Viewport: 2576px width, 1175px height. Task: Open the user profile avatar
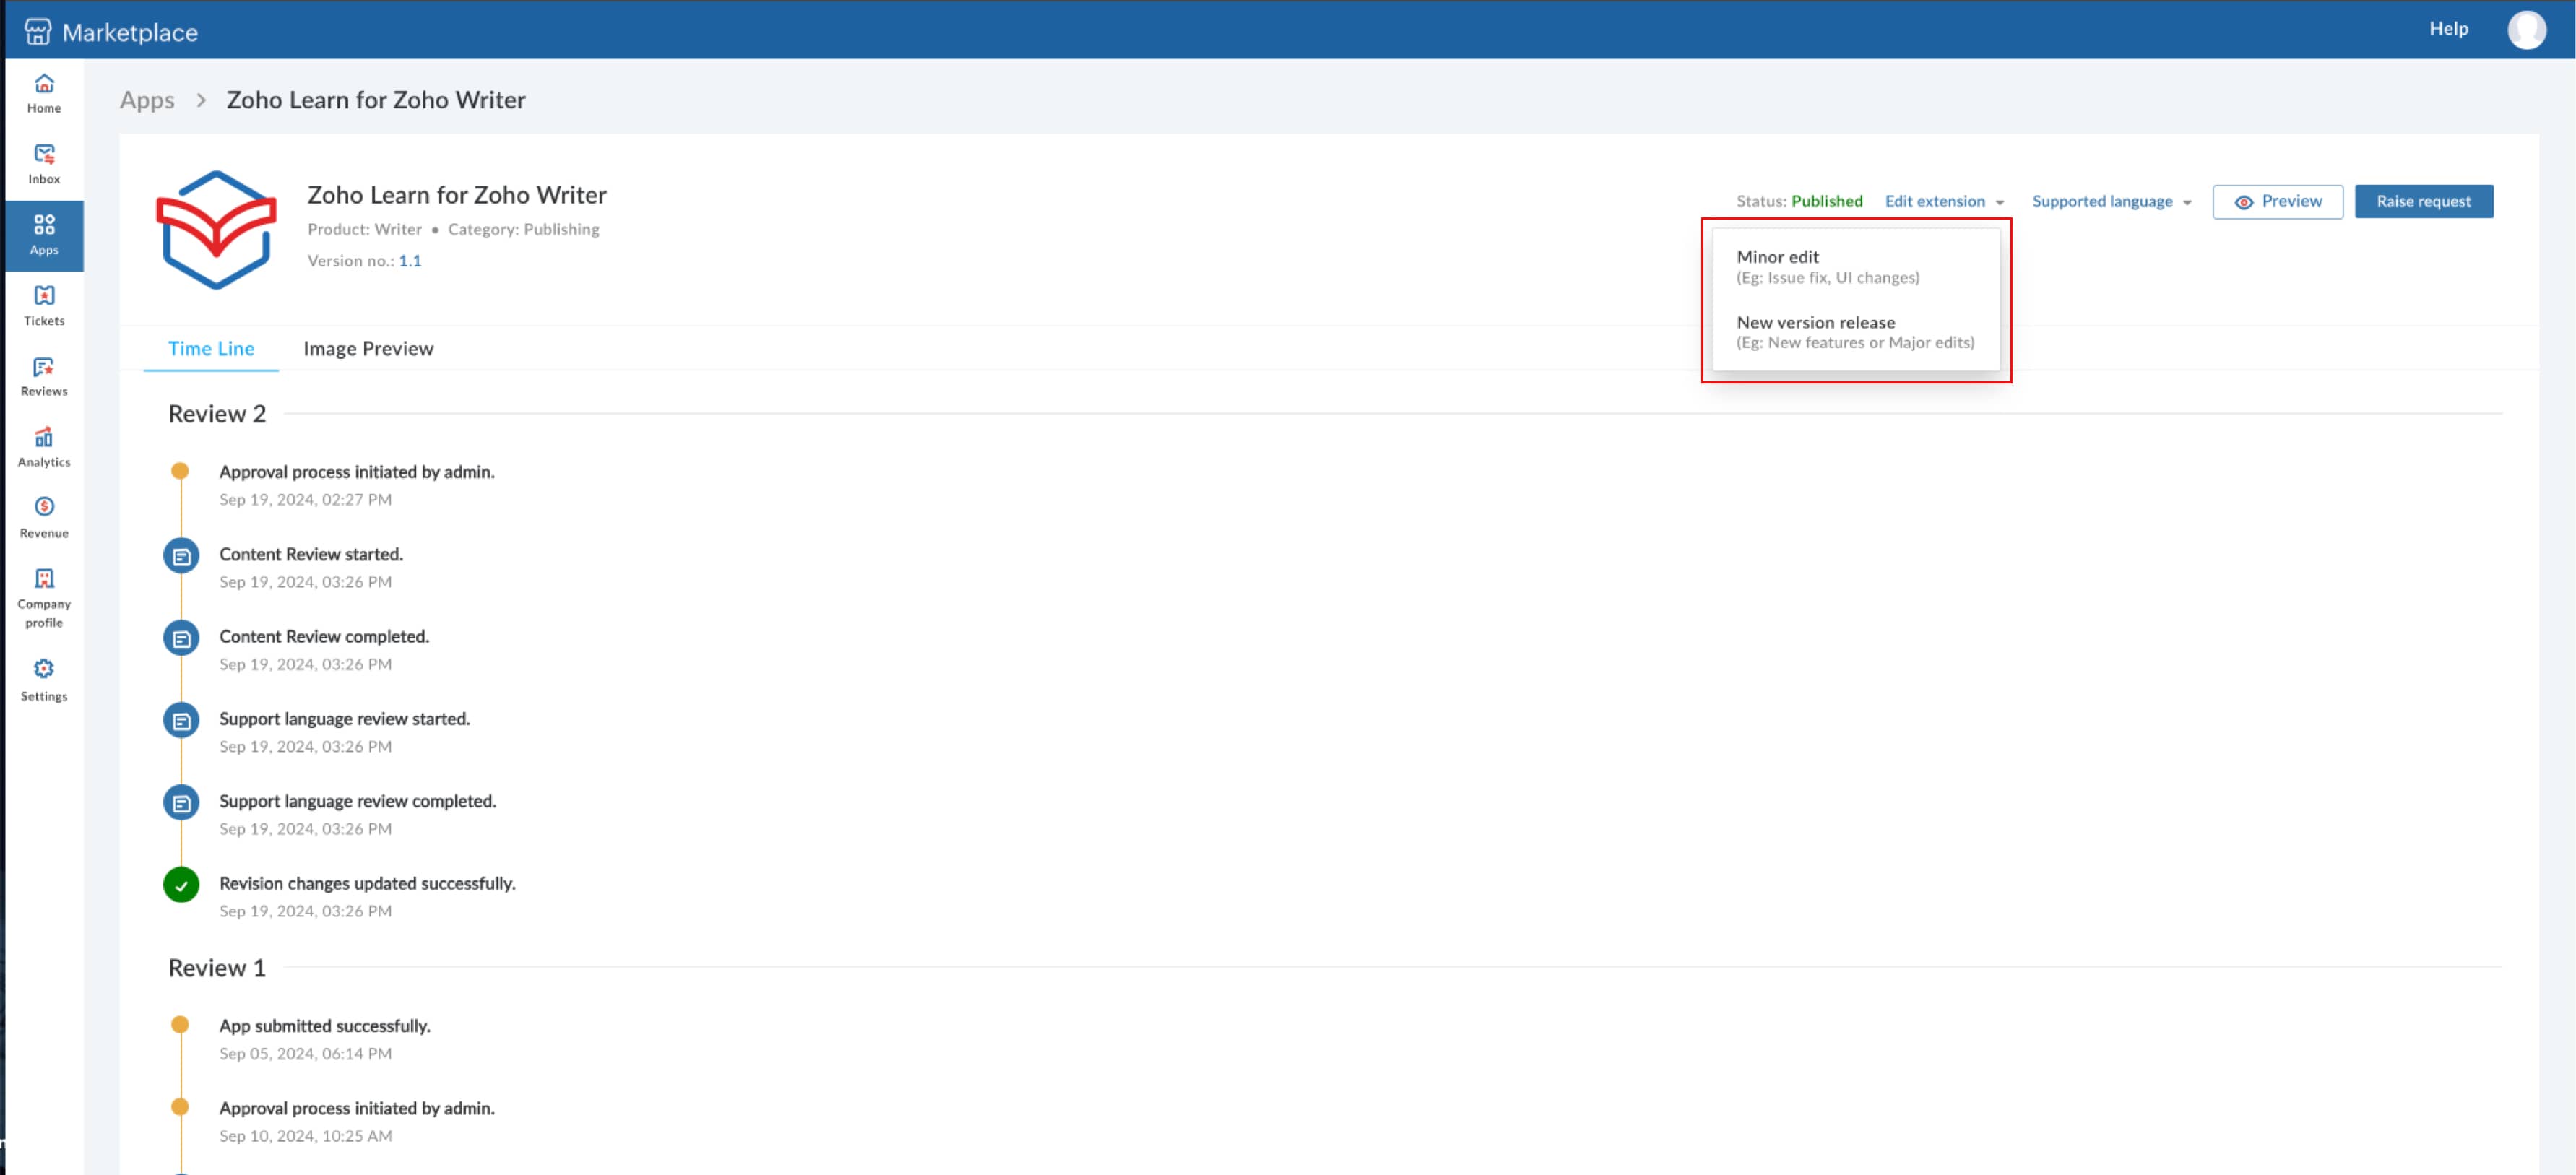click(x=2526, y=29)
